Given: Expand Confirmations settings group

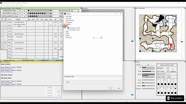Looking at the screenshot, I should pos(65,20).
